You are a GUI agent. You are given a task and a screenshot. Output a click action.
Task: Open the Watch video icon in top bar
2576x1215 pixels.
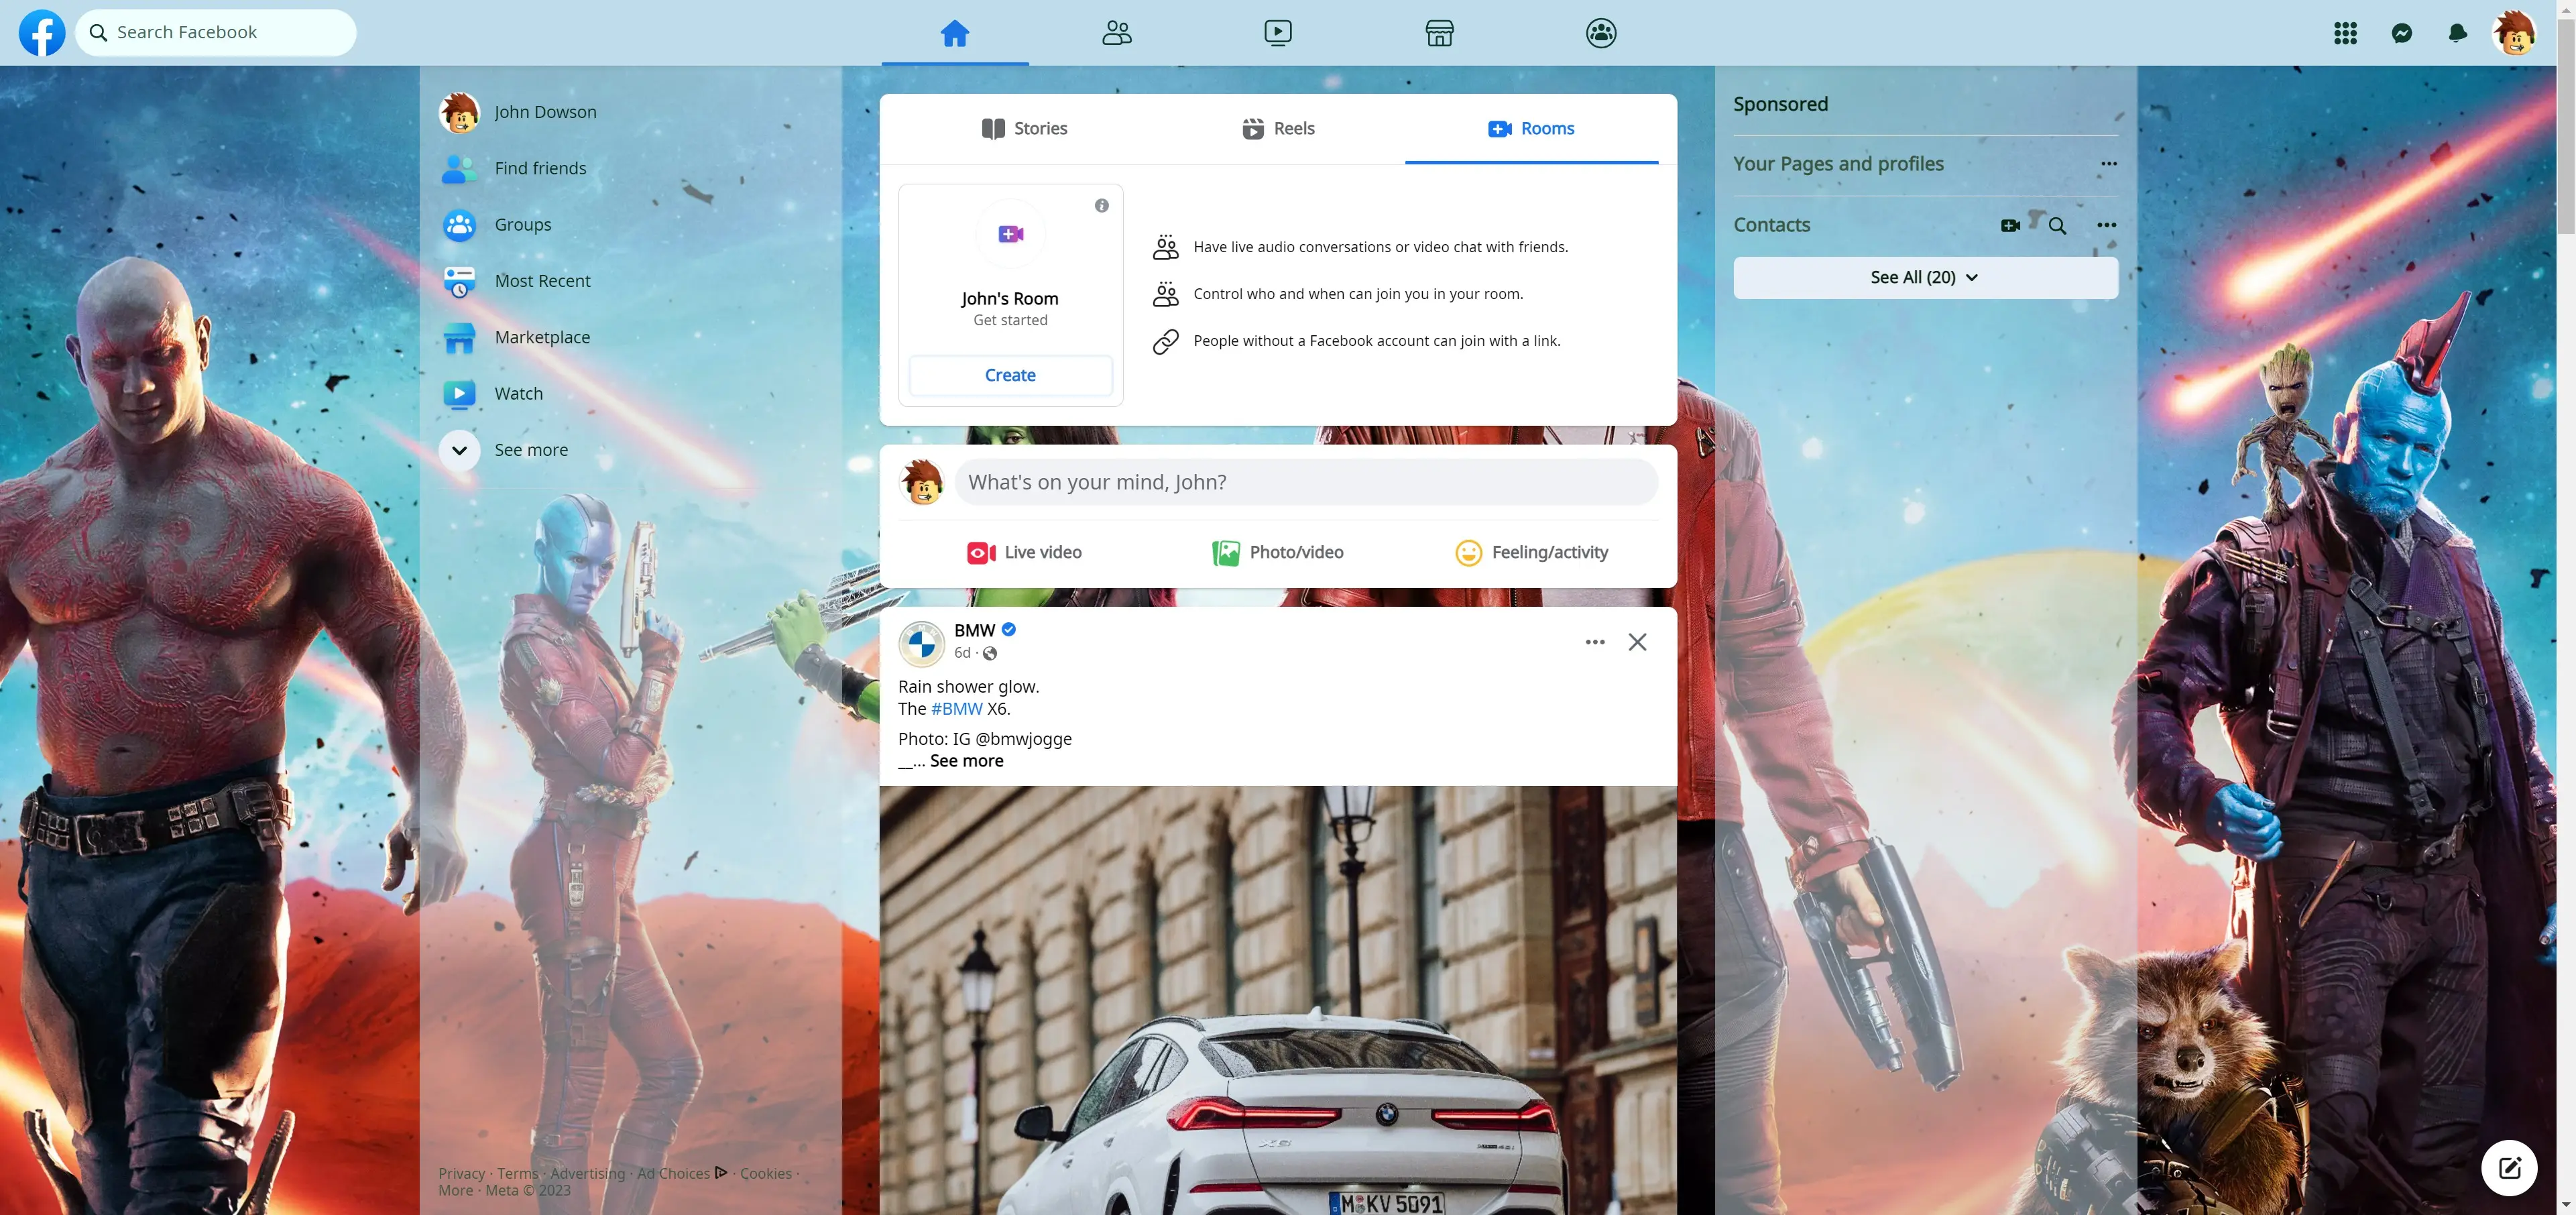pyautogui.click(x=1278, y=33)
